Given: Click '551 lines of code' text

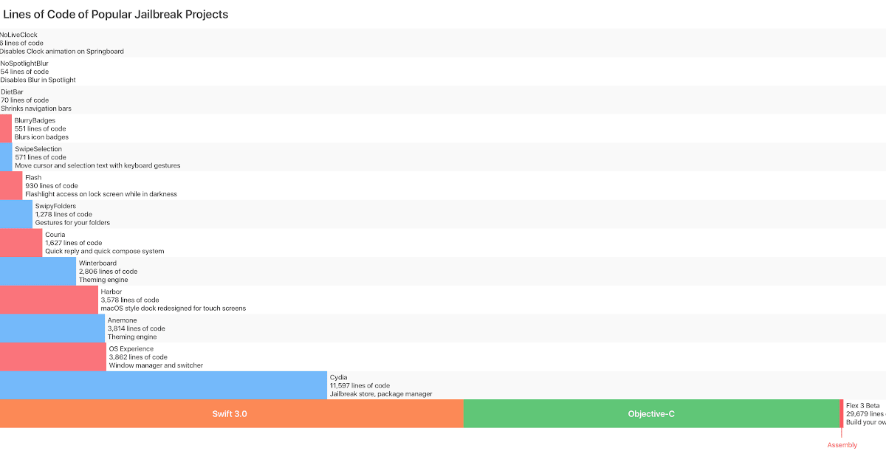Looking at the screenshot, I should coord(41,129).
